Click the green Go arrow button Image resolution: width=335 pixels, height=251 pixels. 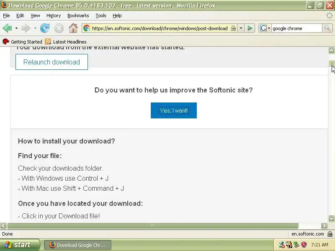pos(250,28)
